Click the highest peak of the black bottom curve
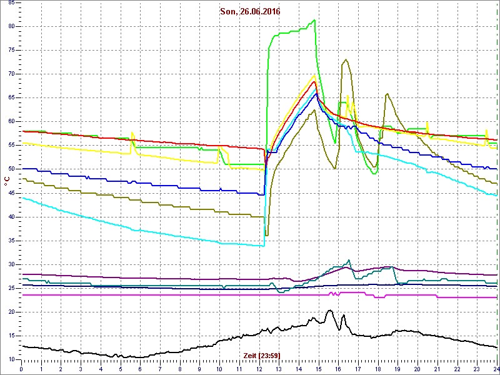Screen dimensions: 500x375 click(x=329, y=310)
